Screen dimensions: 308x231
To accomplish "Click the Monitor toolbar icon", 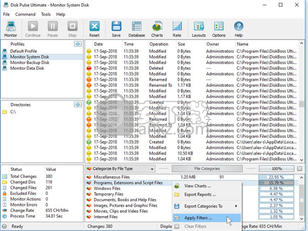I will (11, 29).
